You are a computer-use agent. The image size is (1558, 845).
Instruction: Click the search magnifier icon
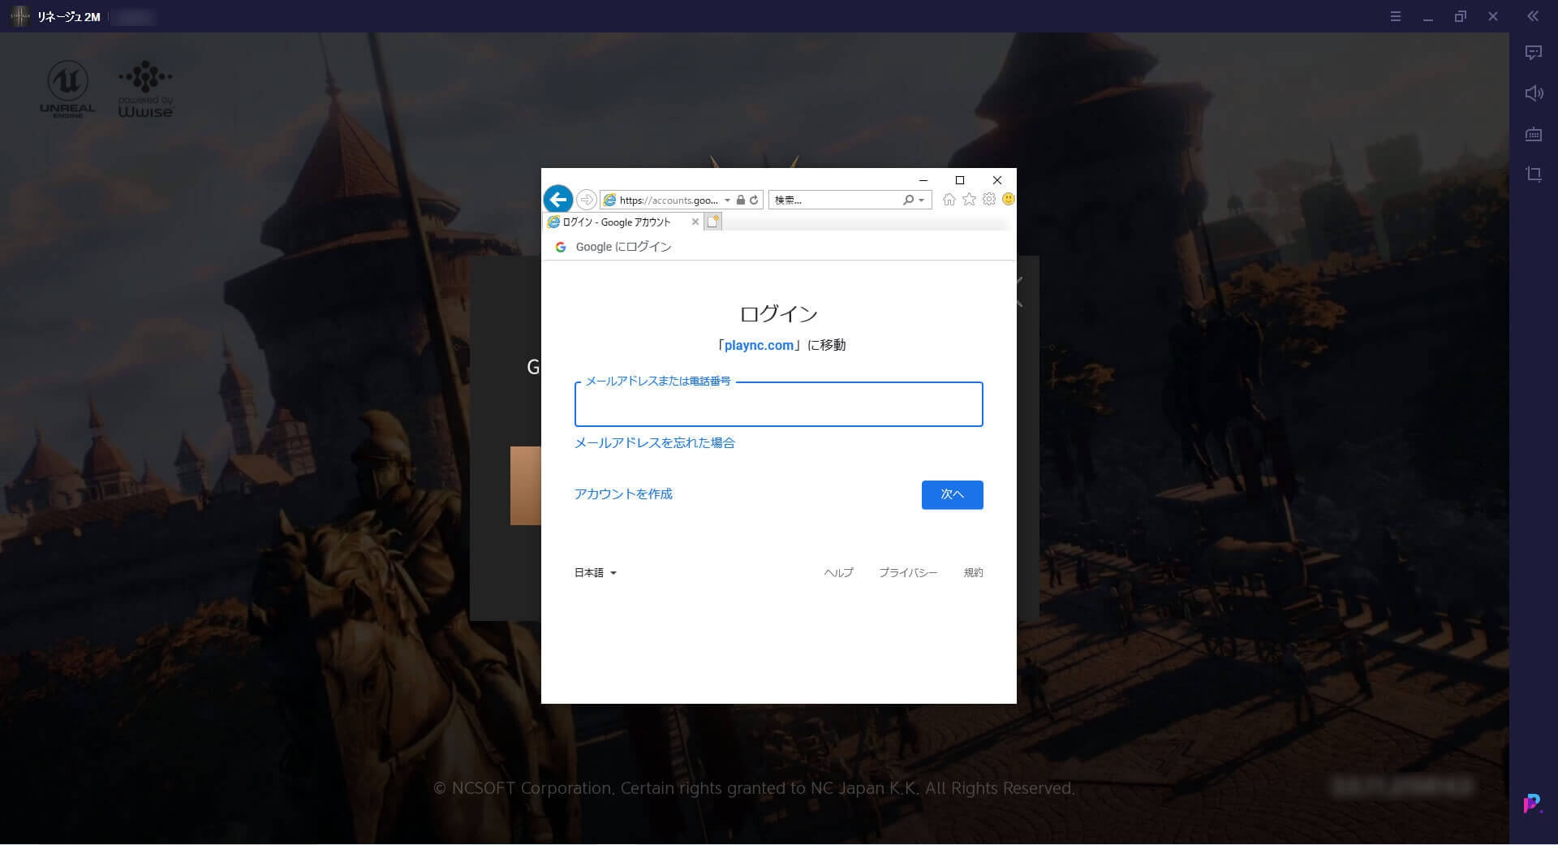tap(908, 200)
